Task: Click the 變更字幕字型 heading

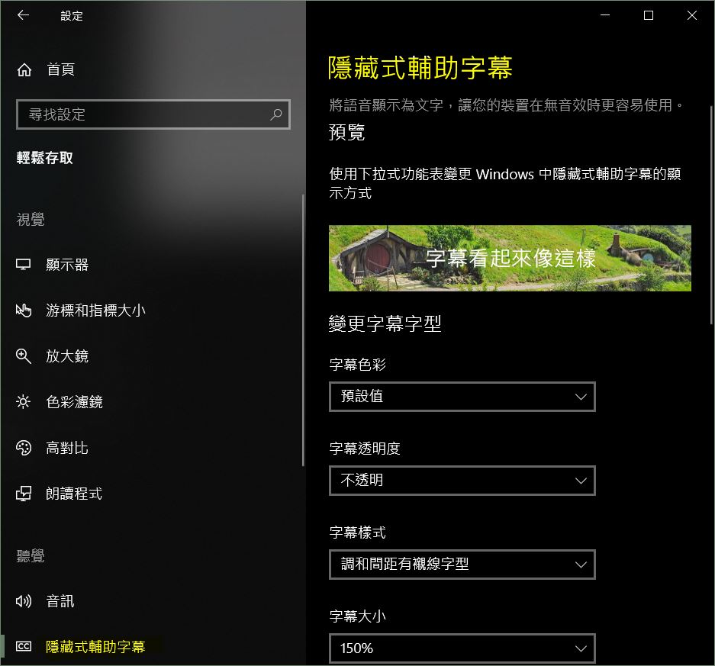Action: click(385, 323)
